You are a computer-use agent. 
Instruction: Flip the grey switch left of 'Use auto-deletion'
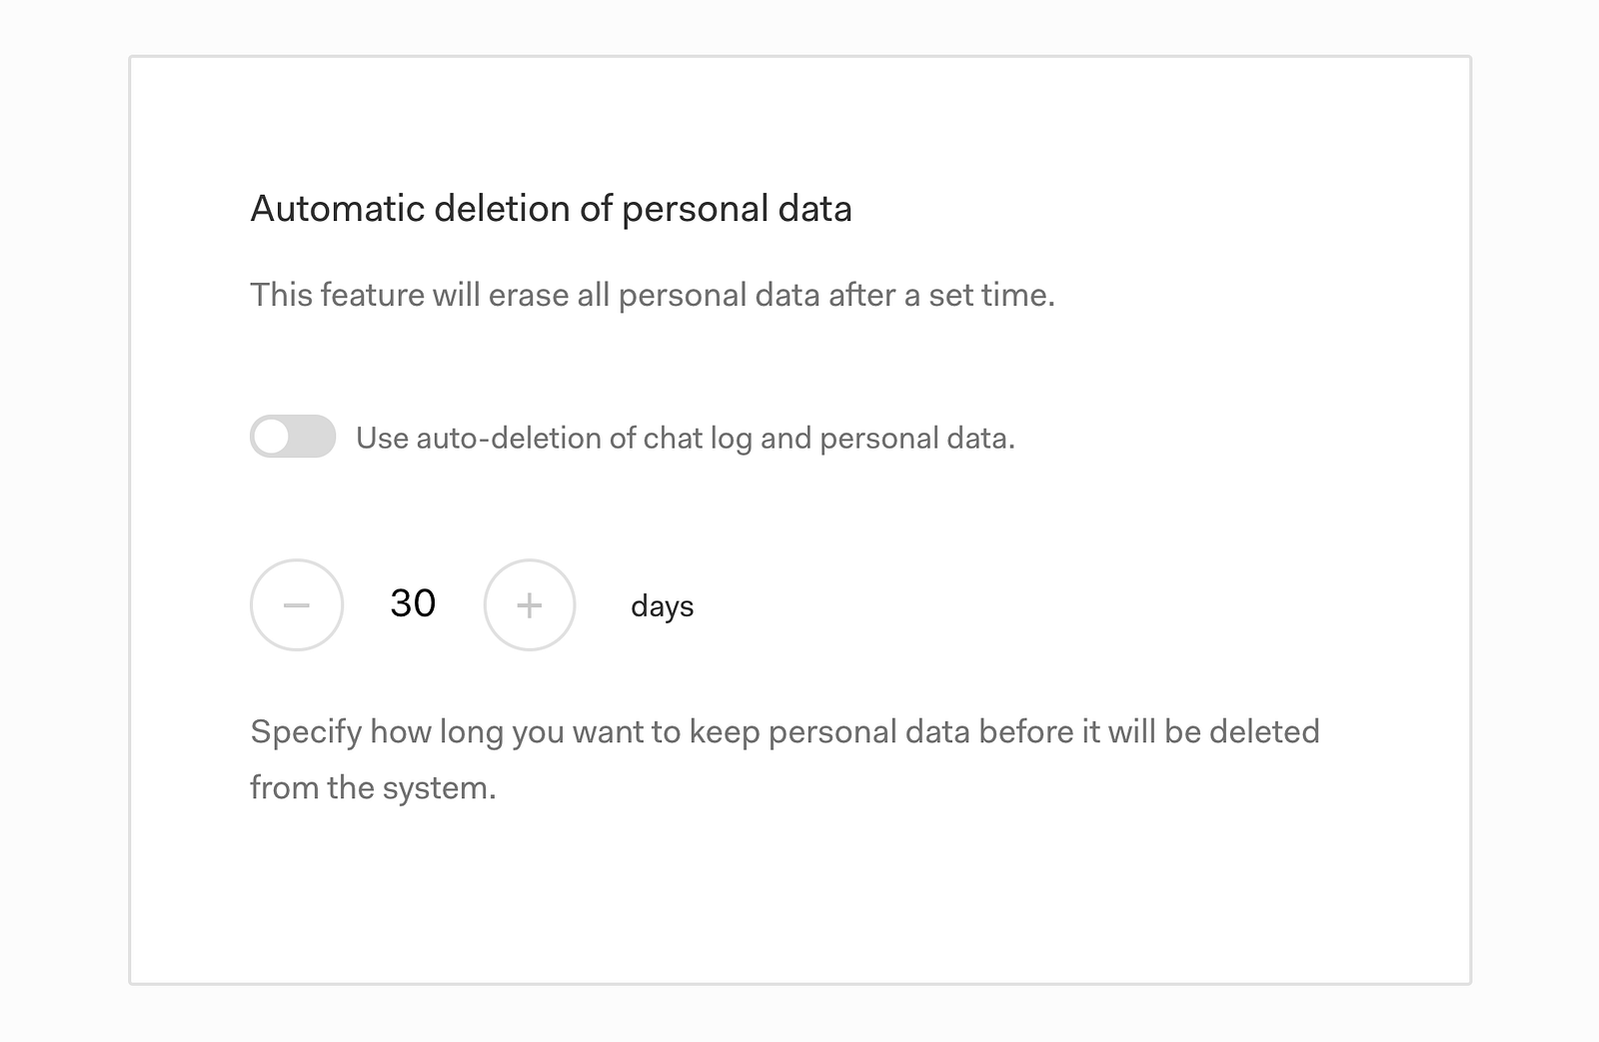tap(293, 437)
